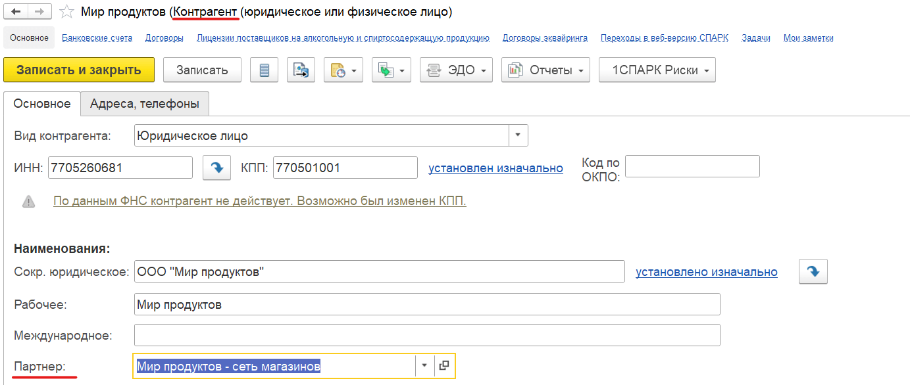Fill requisites by INN arrow button
The image size is (910, 385).
point(216,168)
